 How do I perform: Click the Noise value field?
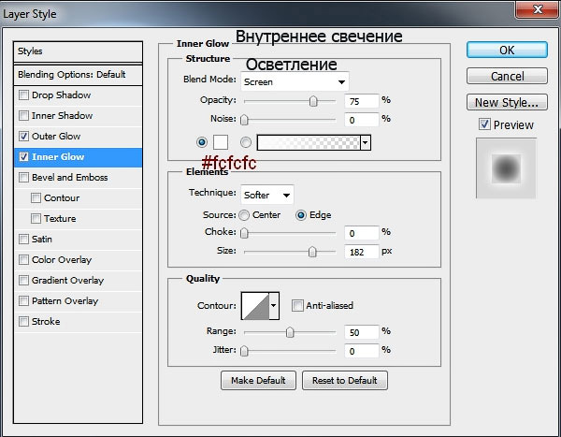[361, 120]
